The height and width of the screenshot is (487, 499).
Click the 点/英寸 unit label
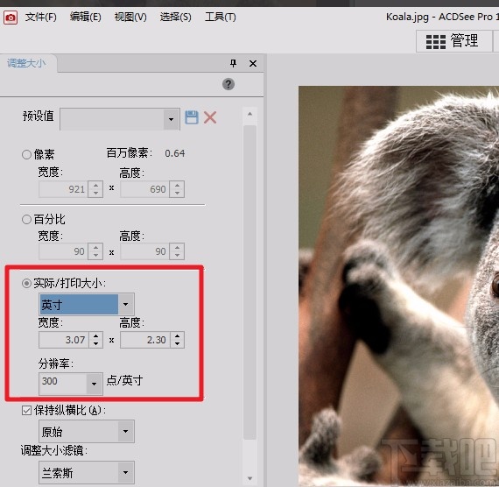pos(124,380)
